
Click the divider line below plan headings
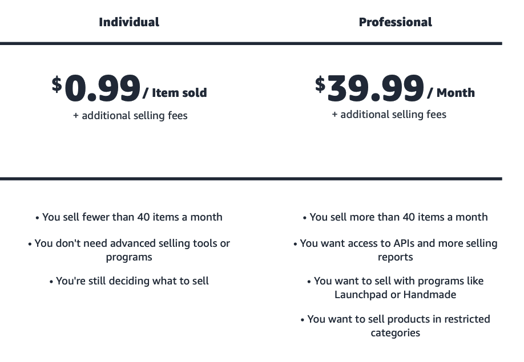(x=251, y=43)
